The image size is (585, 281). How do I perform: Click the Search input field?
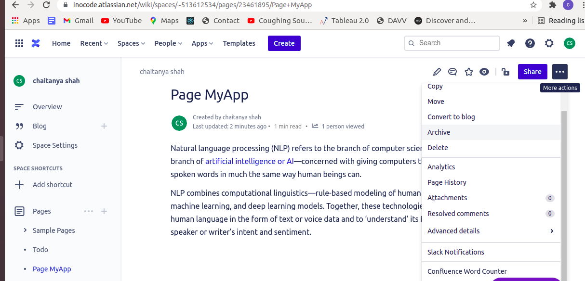click(x=452, y=43)
